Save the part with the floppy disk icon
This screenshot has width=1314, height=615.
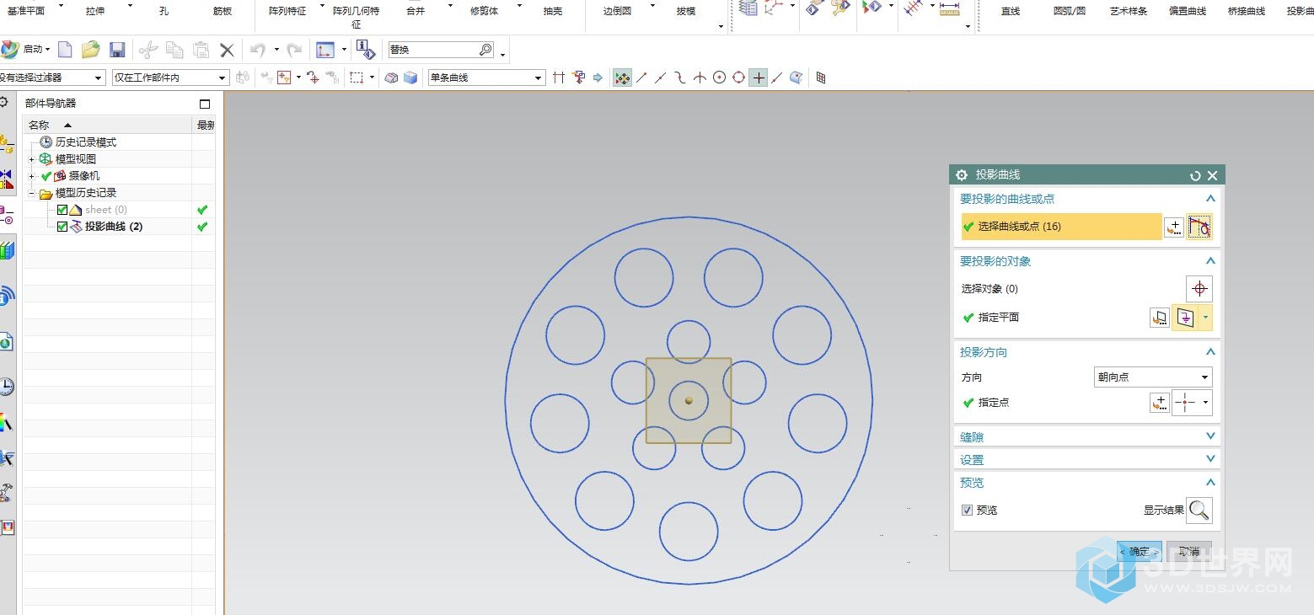tap(117, 50)
